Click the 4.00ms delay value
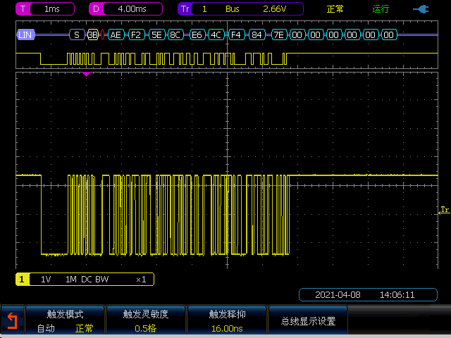451x338 pixels. pyautogui.click(x=132, y=9)
